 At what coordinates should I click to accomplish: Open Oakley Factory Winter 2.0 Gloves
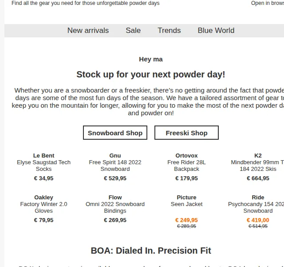coord(43,204)
